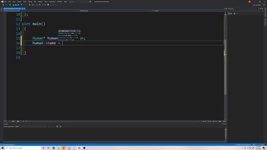This screenshot has height=150, width=267.
Task: Open the project navigation dropdown above editor
Action: (41, 11)
